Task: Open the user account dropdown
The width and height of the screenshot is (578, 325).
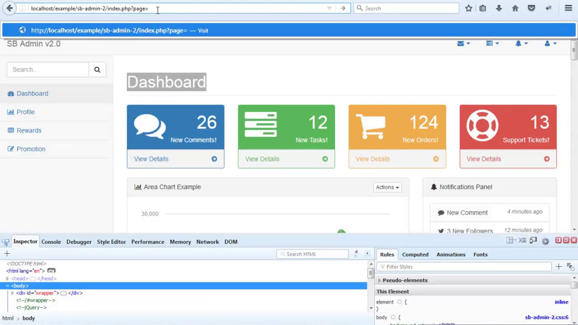Action: point(550,43)
